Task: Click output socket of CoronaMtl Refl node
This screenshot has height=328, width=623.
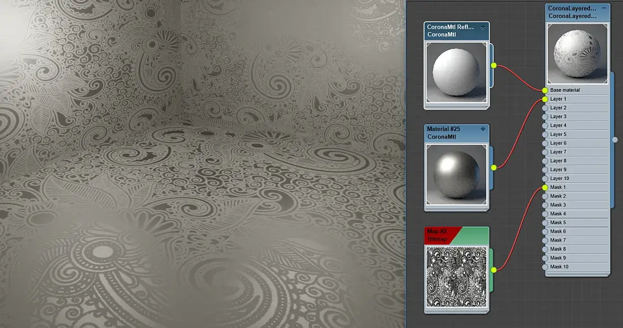Action: [494, 65]
